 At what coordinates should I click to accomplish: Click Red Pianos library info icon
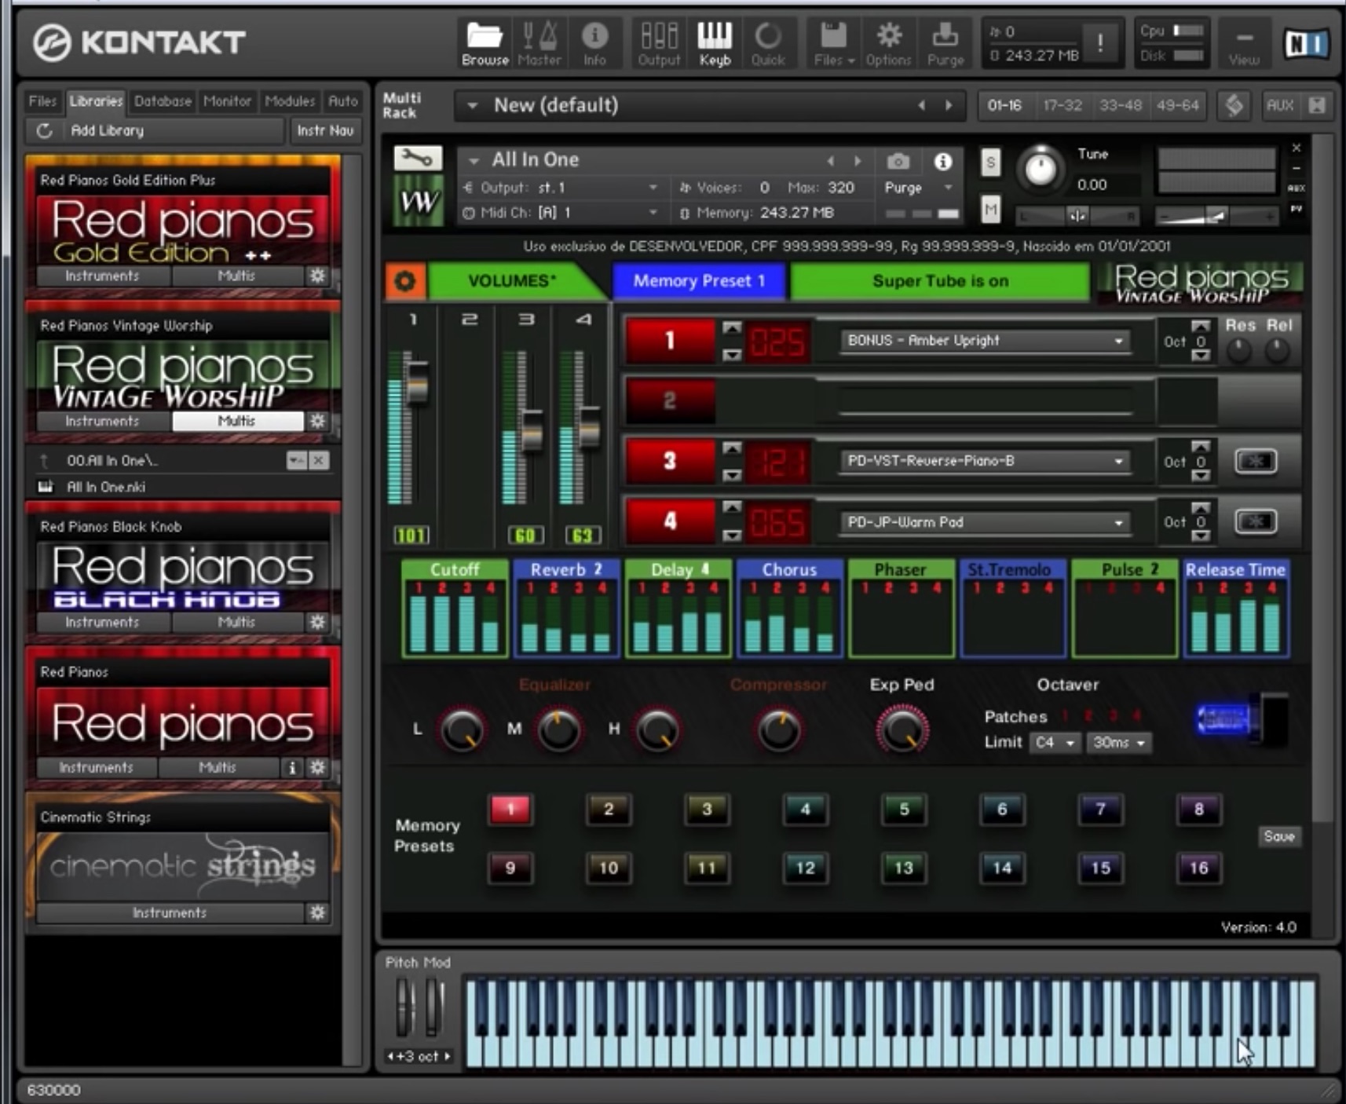pyautogui.click(x=292, y=767)
